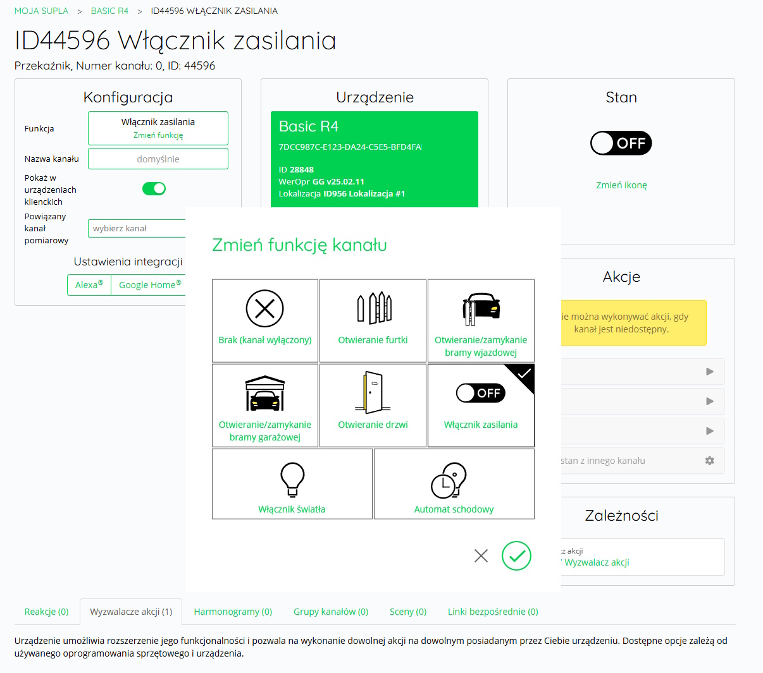
Task: Confirm function change with green checkmark
Action: point(516,556)
